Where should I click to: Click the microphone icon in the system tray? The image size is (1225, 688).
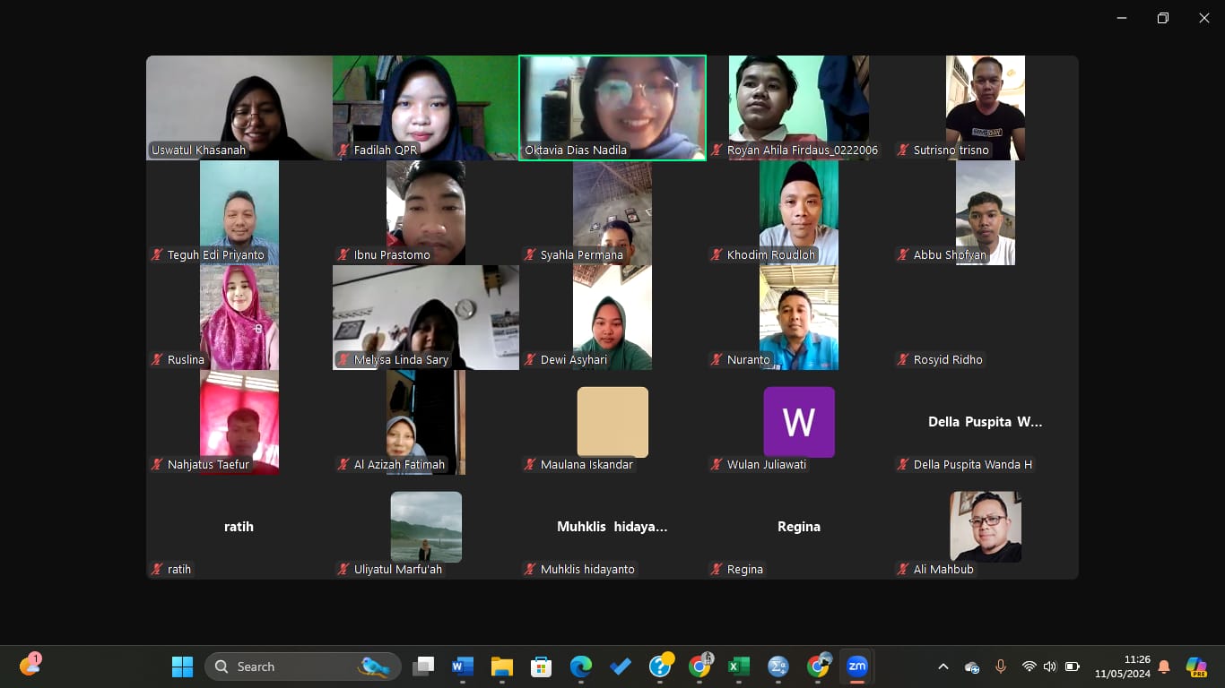[x=1001, y=666]
